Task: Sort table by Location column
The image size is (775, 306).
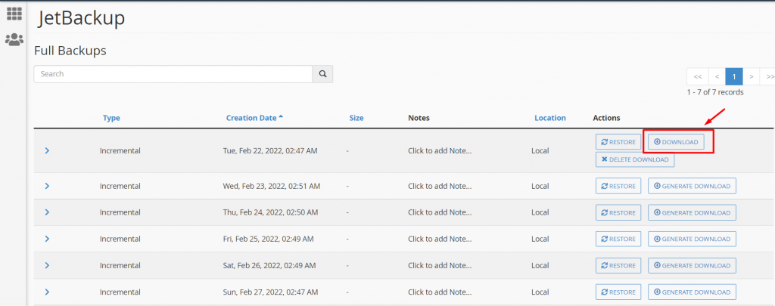Action: coord(550,118)
